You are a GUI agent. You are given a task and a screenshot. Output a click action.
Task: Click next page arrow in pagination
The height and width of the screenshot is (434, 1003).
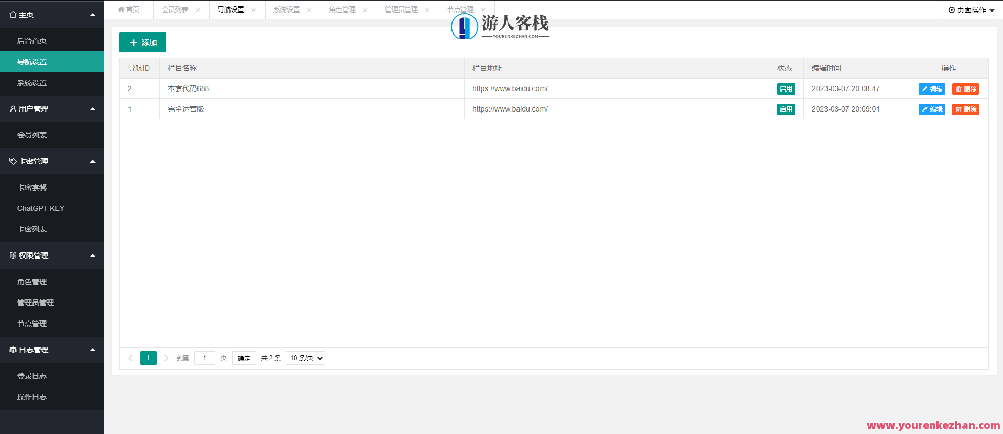[x=166, y=358]
